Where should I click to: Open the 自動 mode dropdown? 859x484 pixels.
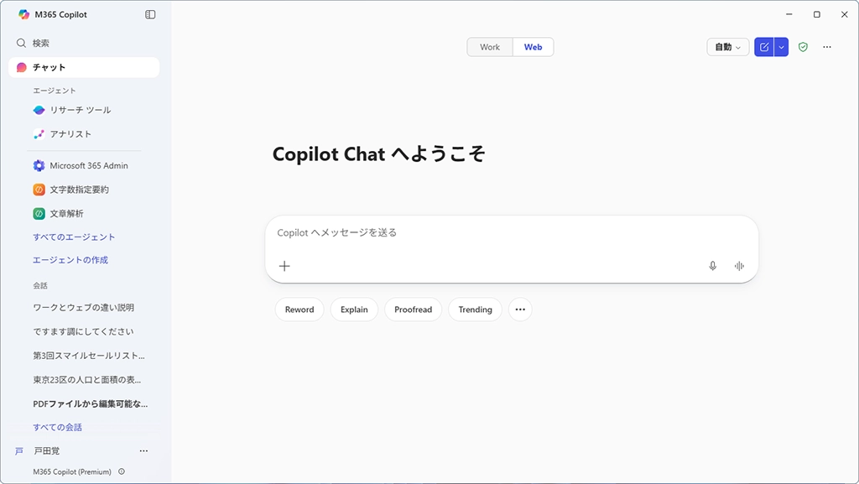[x=727, y=47]
